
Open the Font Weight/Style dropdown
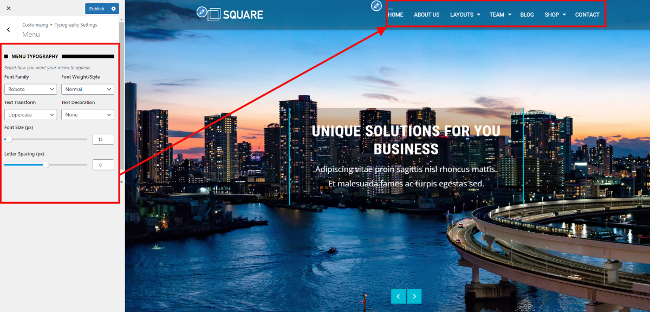[x=88, y=89]
